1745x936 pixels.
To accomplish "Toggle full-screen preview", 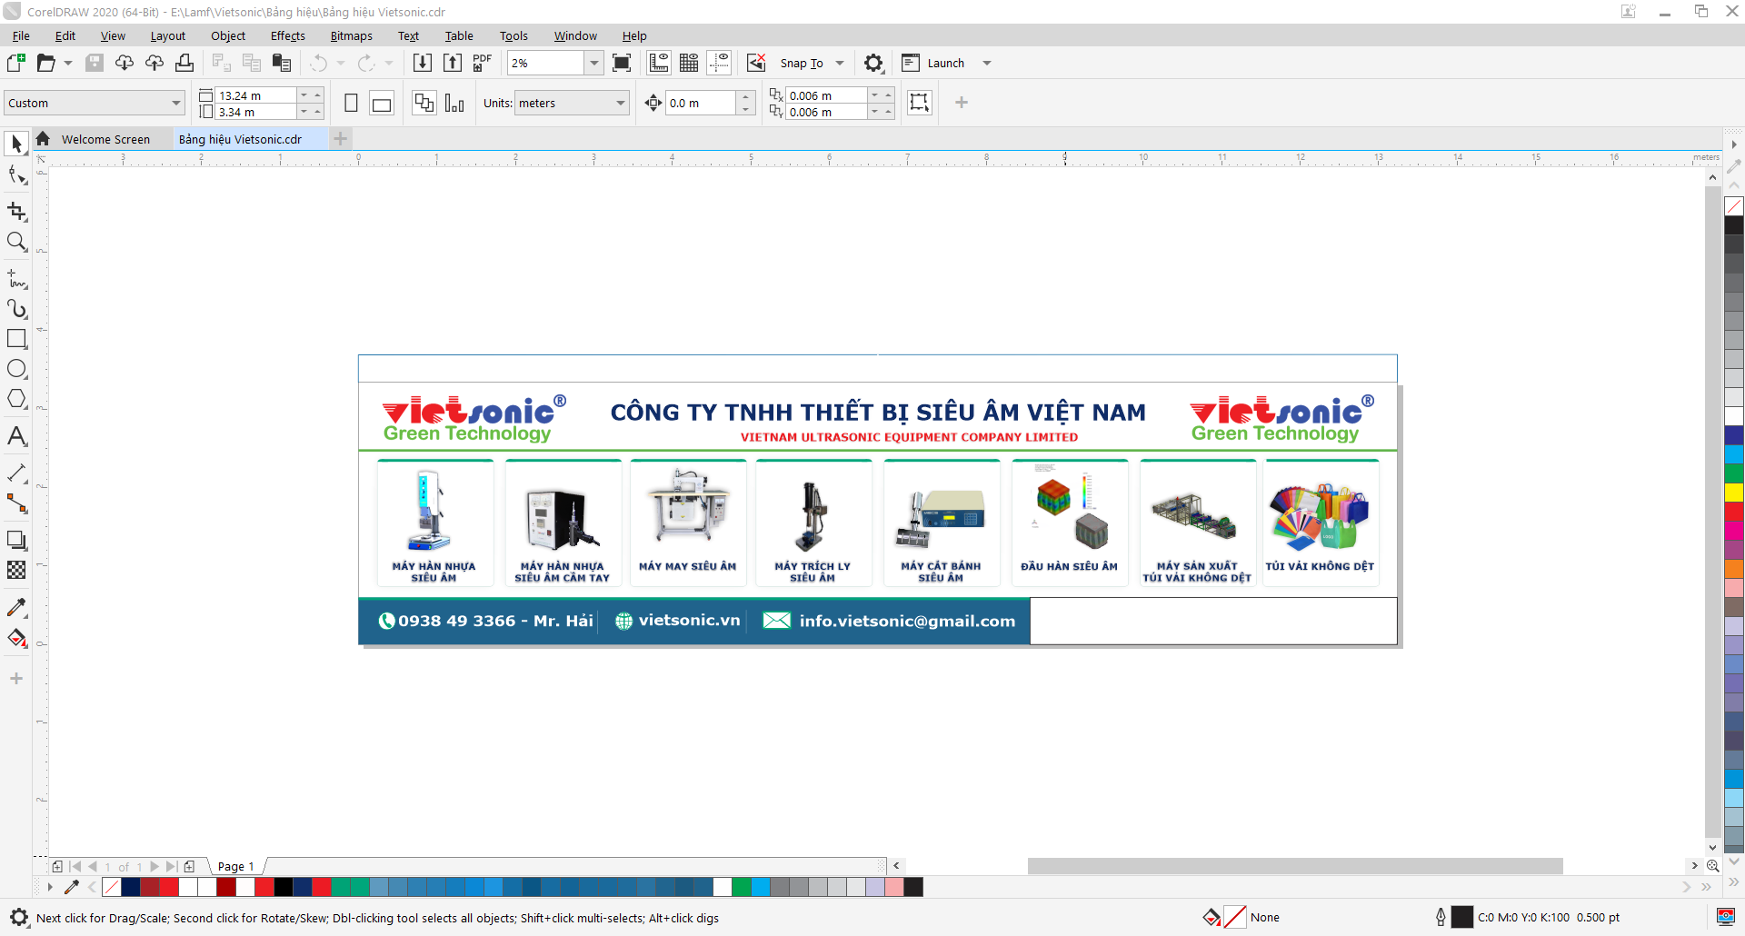I will [x=622, y=63].
